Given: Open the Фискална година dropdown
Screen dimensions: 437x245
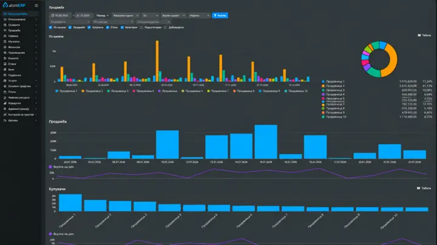Looking at the screenshot, I should (x=126, y=16).
